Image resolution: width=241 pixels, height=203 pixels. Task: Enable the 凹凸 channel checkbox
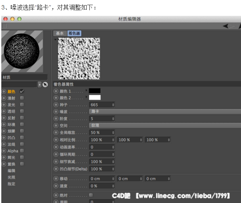point(22,137)
